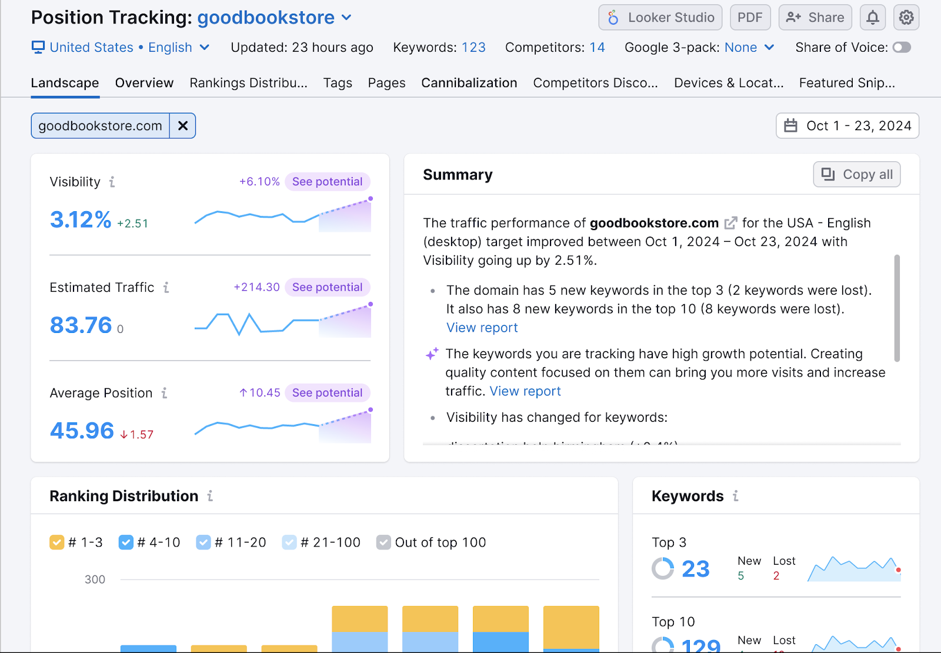Toggle # 1-3 ranking checkbox

[x=56, y=542]
